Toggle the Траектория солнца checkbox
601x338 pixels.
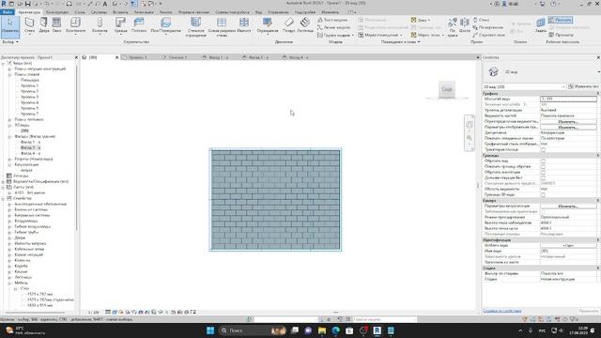tap(543, 150)
